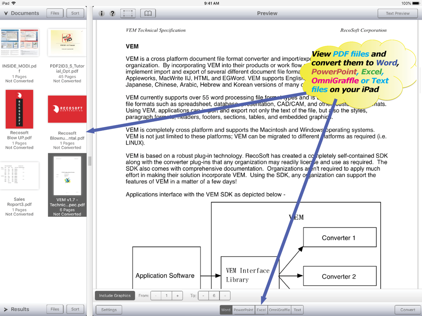The width and height of the screenshot is (422, 316).
Task: Click 'Sales Report3.pdf' file name
Action: (19, 202)
